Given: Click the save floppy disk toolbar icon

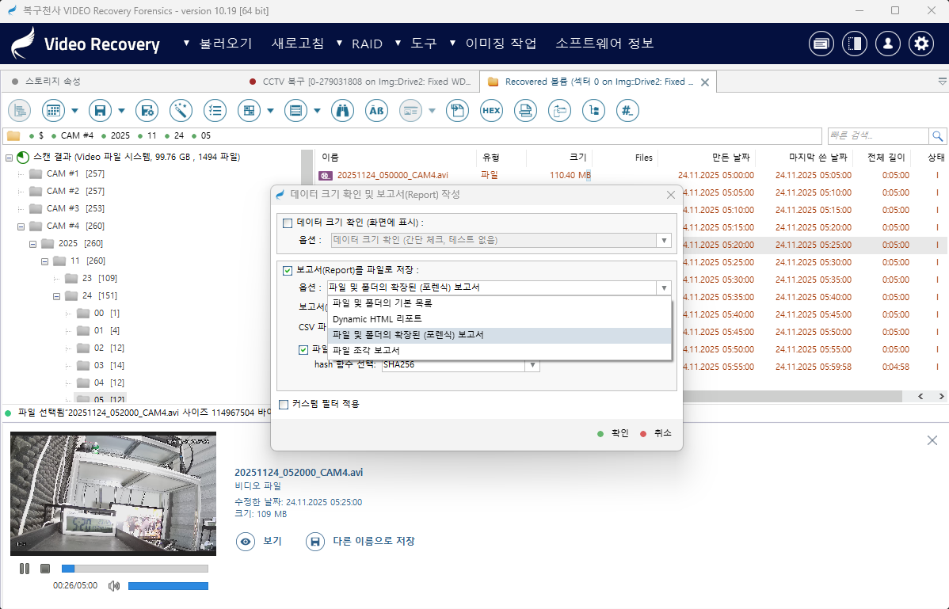Looking at the screenshot, I should [x=100, y=111].
